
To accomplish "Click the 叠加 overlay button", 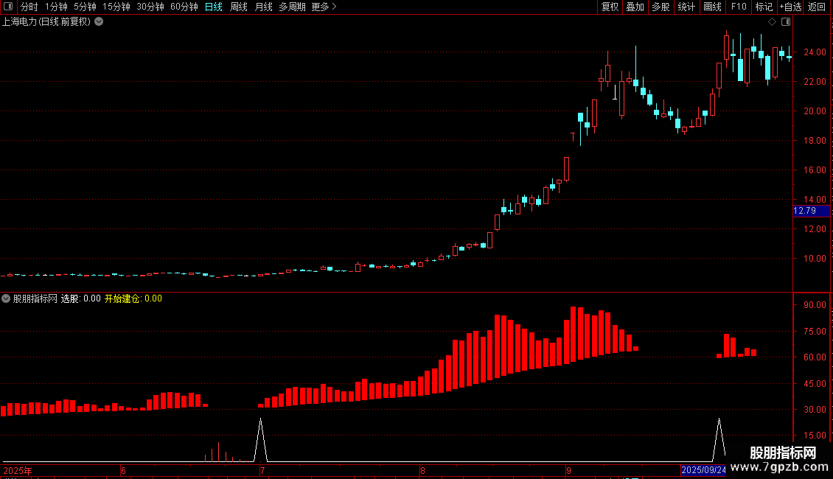I will point(635,7).
